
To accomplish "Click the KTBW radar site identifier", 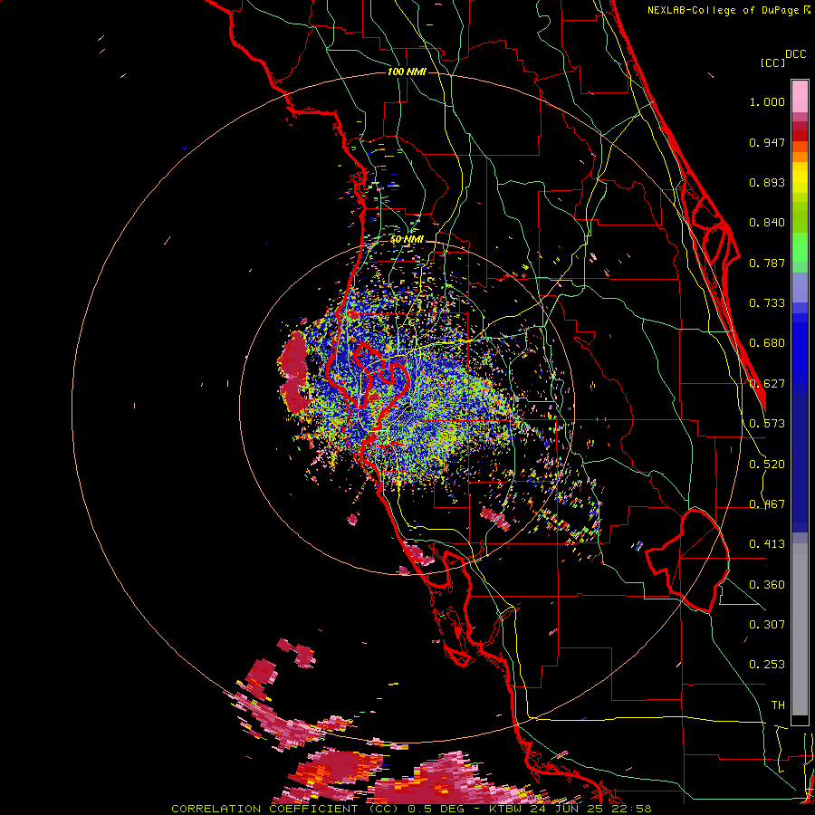I will coord(507,809).
